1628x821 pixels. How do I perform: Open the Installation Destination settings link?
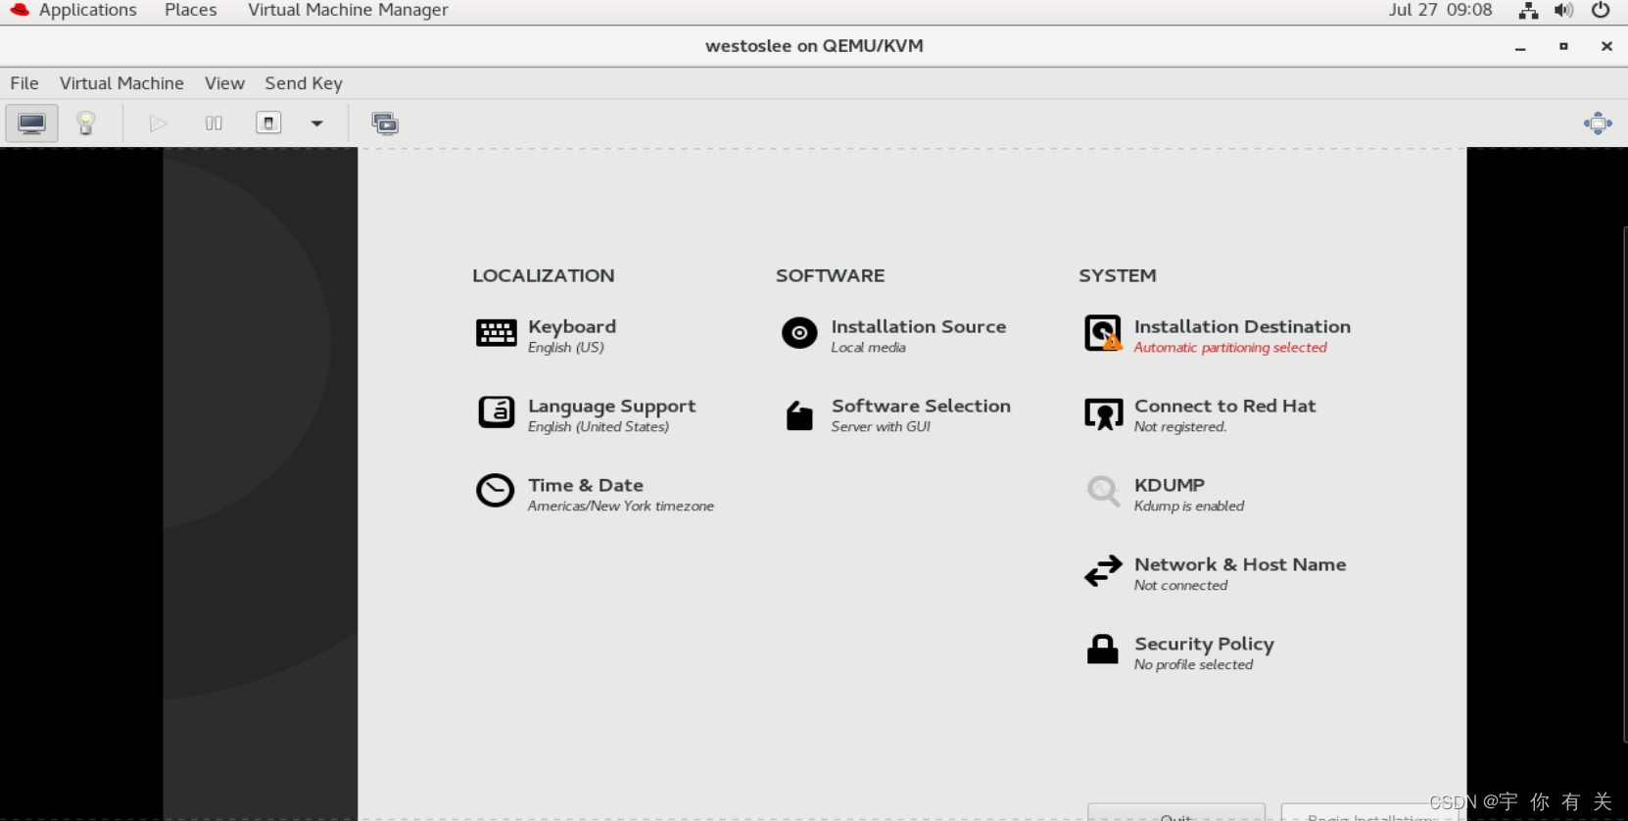click(1242, 326)
